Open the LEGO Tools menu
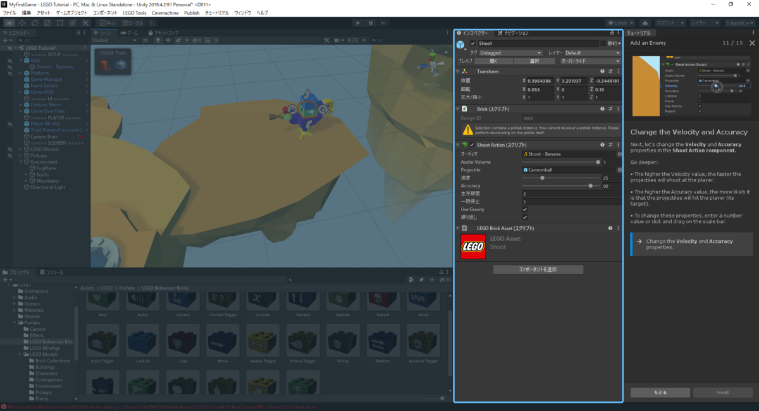Screen dimensions: 759x411 (x=133, y=13)
